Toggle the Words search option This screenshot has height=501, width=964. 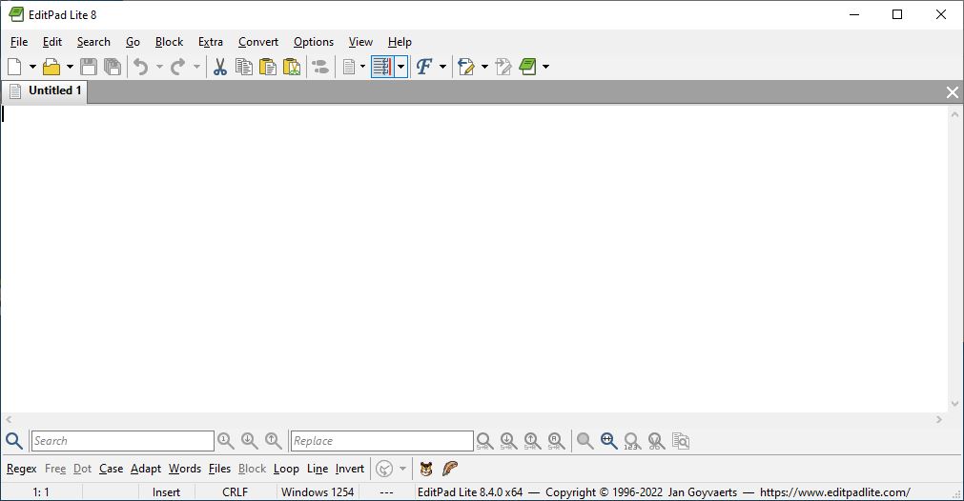coord(185,469)
